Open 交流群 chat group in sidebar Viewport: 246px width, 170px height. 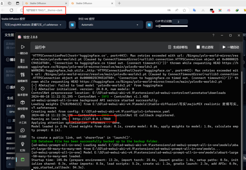22,132
